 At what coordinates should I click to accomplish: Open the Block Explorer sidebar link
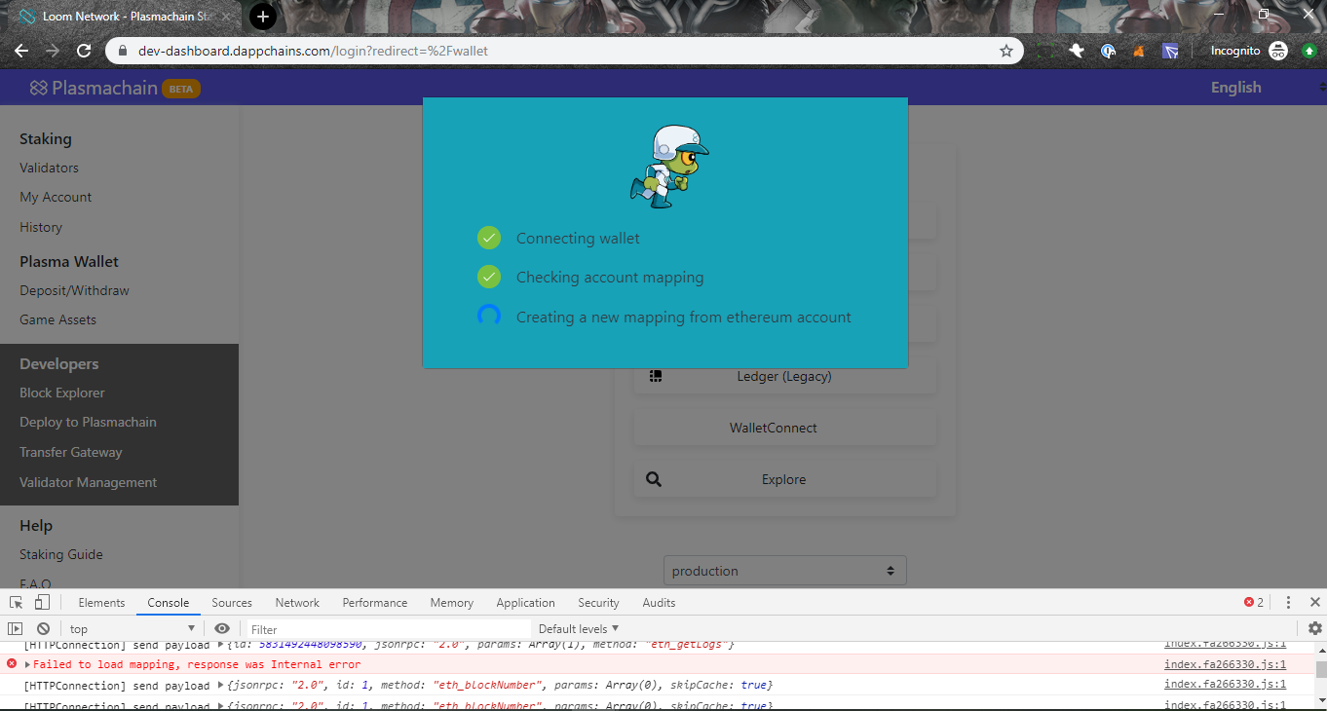[61, 392]
